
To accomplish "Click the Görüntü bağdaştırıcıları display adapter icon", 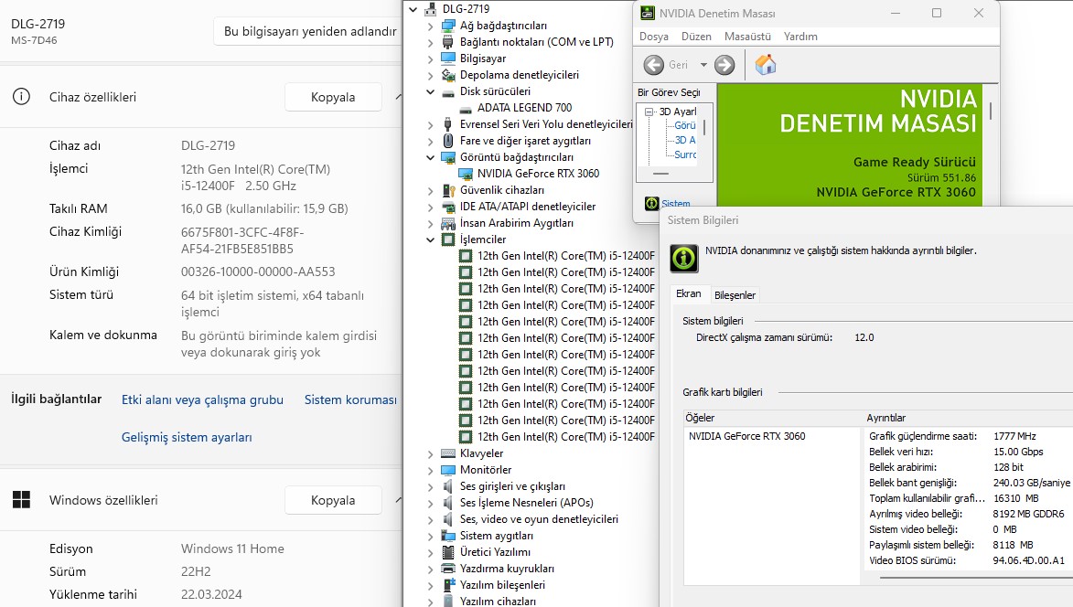I will point(448,157).
